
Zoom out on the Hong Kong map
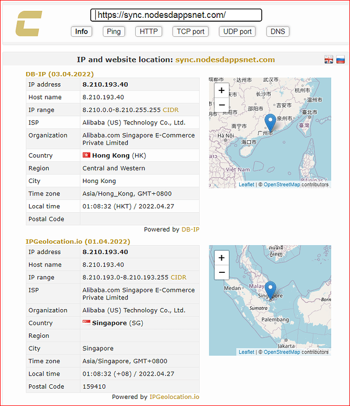click(221, 105)
